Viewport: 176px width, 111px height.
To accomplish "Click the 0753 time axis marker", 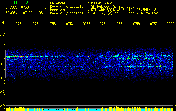I will click(53, 24).
